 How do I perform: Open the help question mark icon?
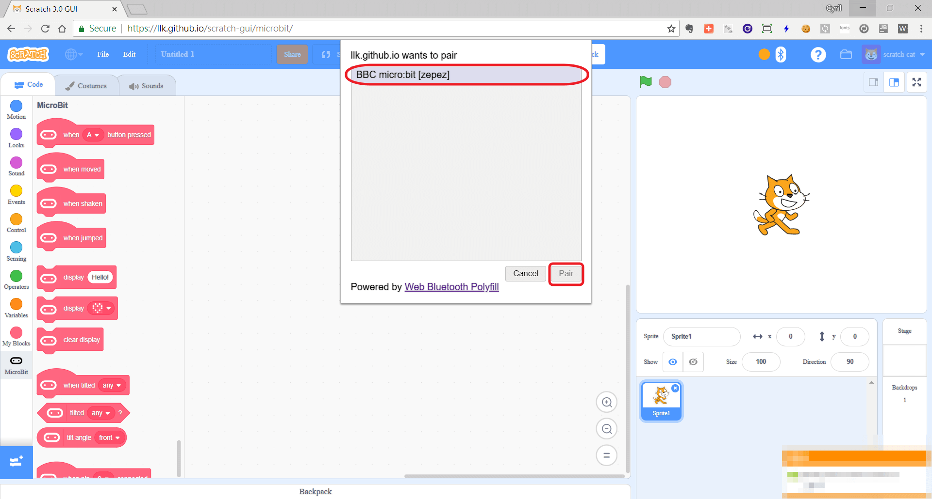pos(818,55)
